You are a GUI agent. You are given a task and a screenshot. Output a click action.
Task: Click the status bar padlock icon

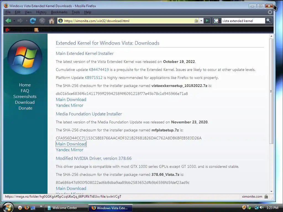click(x=266, y=197)
